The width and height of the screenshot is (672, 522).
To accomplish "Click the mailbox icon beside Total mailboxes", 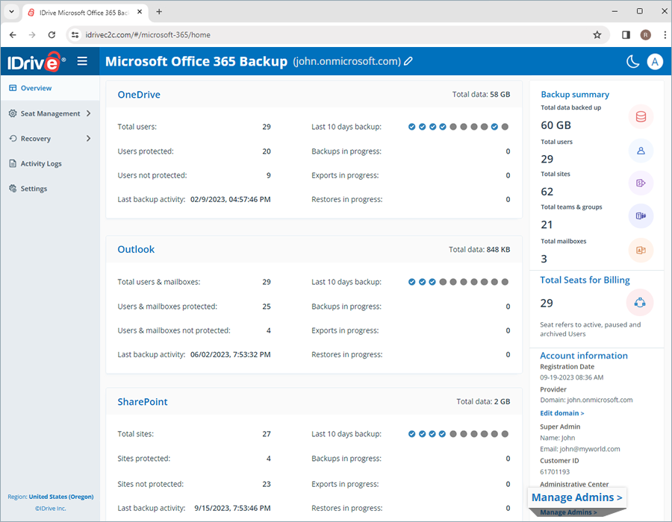I will pos(641,251).
